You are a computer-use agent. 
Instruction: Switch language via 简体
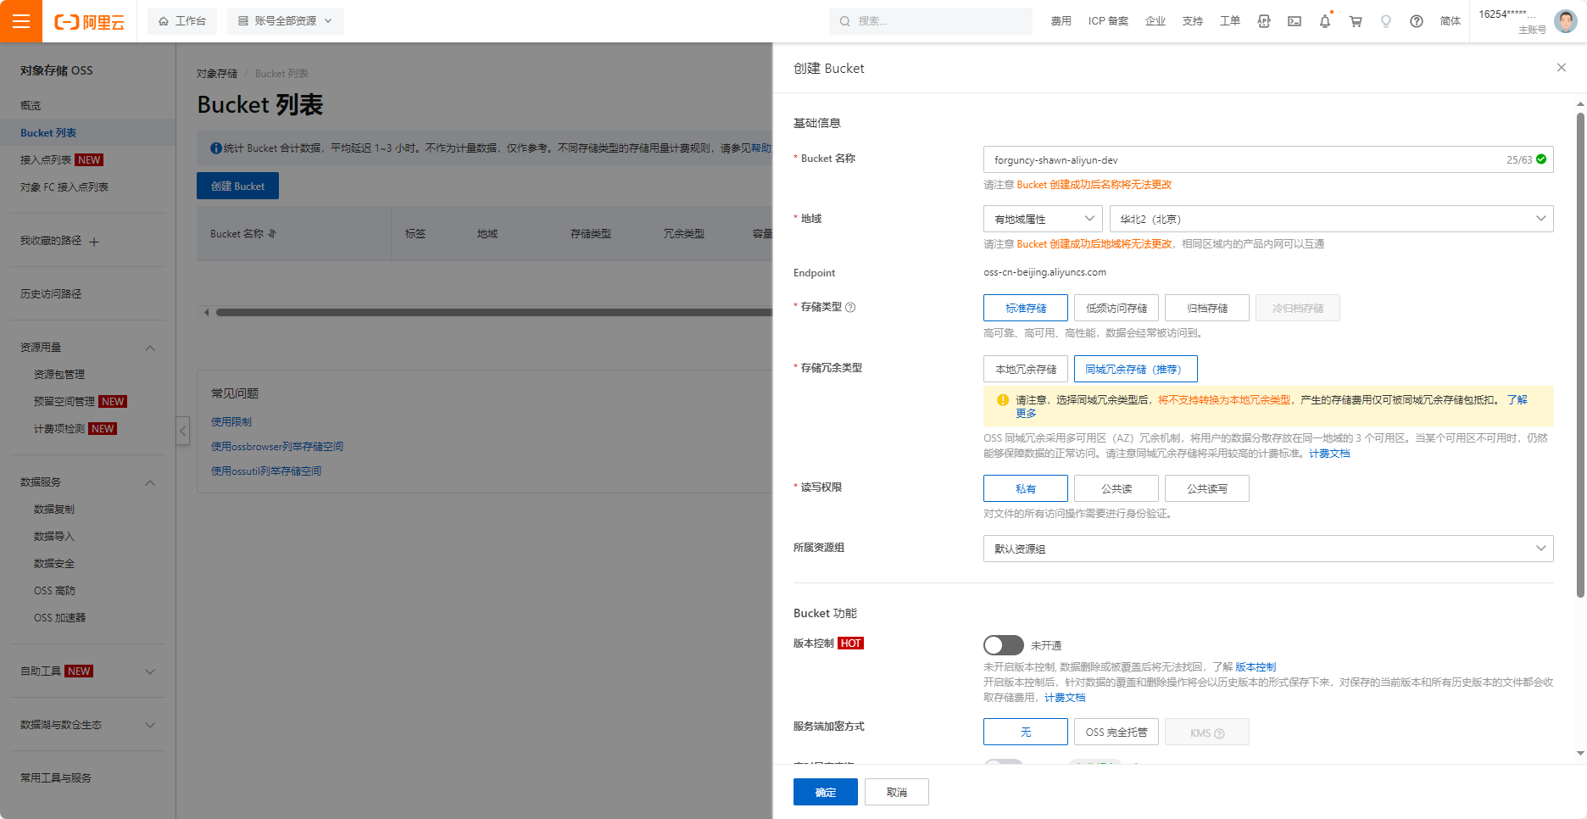[1451, 21]
